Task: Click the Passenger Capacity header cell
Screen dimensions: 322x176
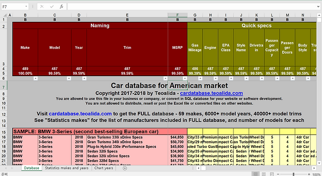Action: click(x=272, y=48)
